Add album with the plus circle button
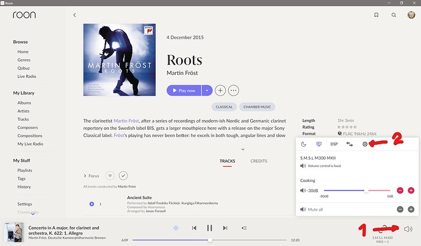 tap(220, 91)
